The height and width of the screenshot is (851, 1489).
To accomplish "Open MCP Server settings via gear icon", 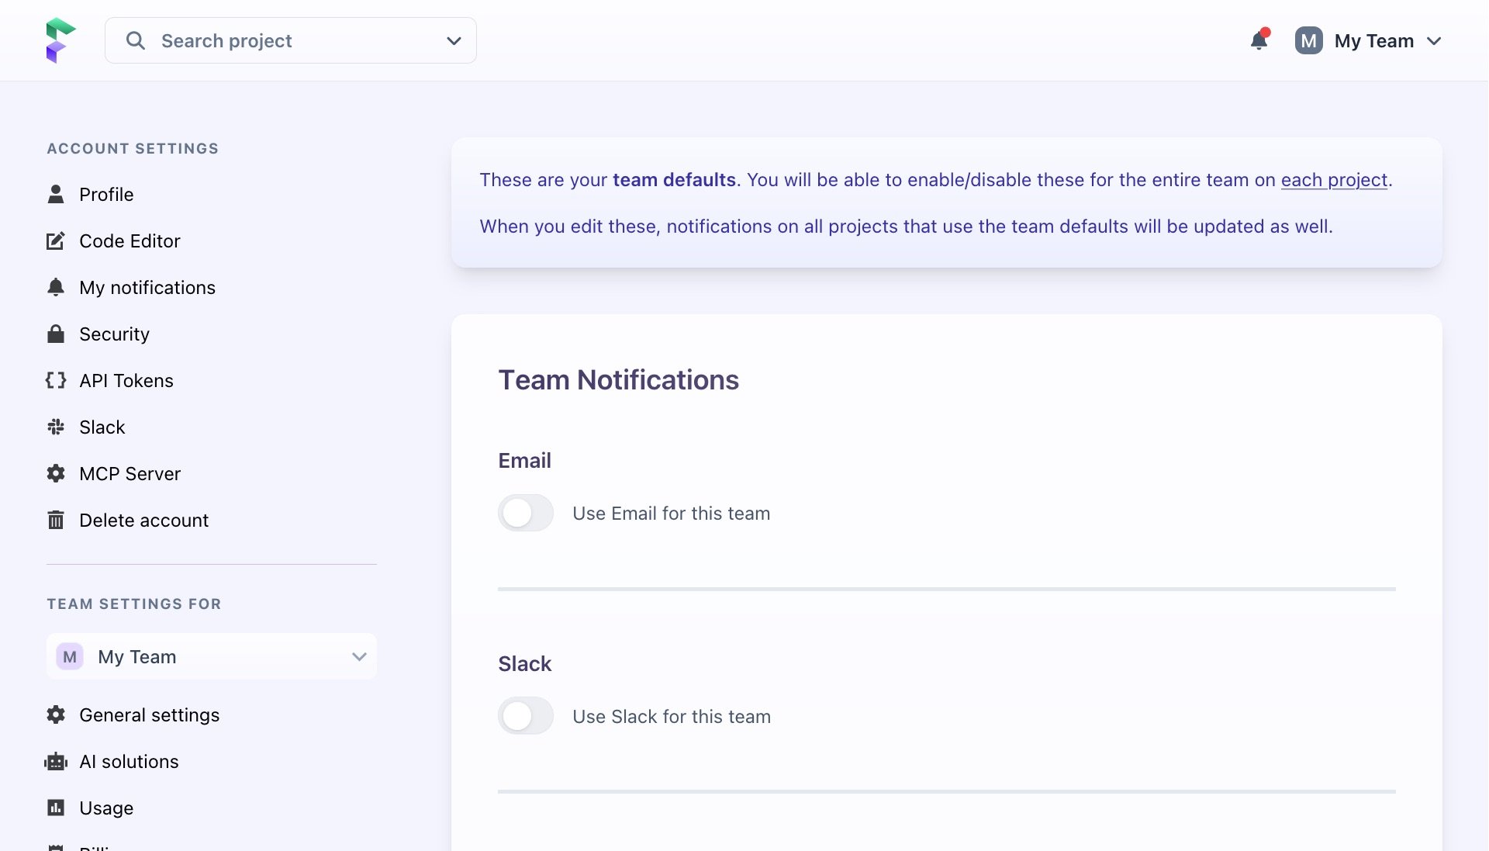I will [55, 473].
